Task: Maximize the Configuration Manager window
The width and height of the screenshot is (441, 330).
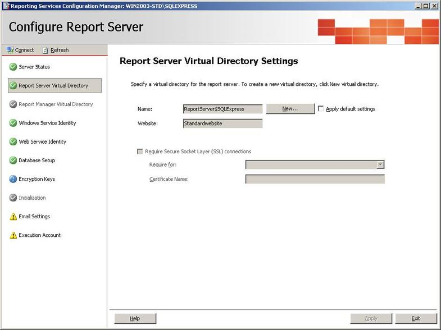Action: tap(426, 6)
